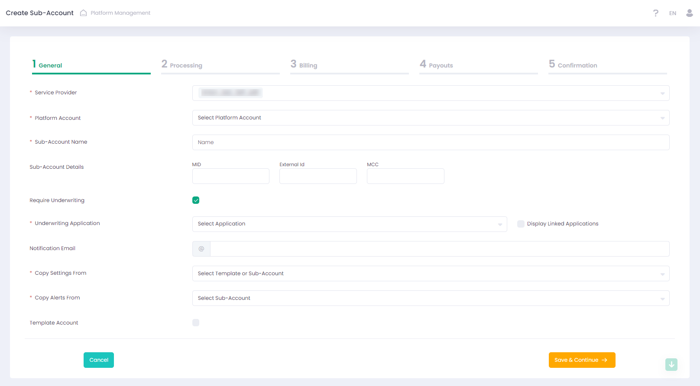Expand the Select Platform Account dropdown

click(431, 118)
